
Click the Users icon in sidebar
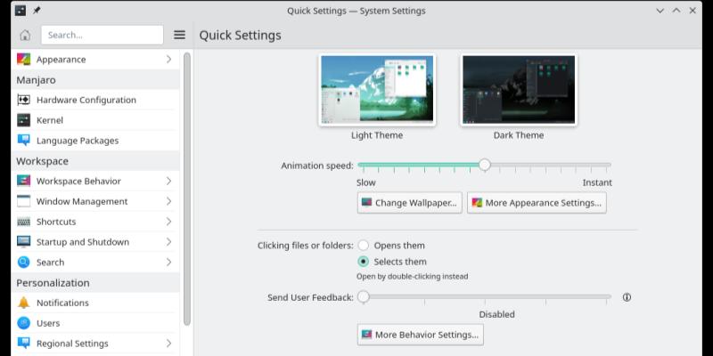coord(24,323)
